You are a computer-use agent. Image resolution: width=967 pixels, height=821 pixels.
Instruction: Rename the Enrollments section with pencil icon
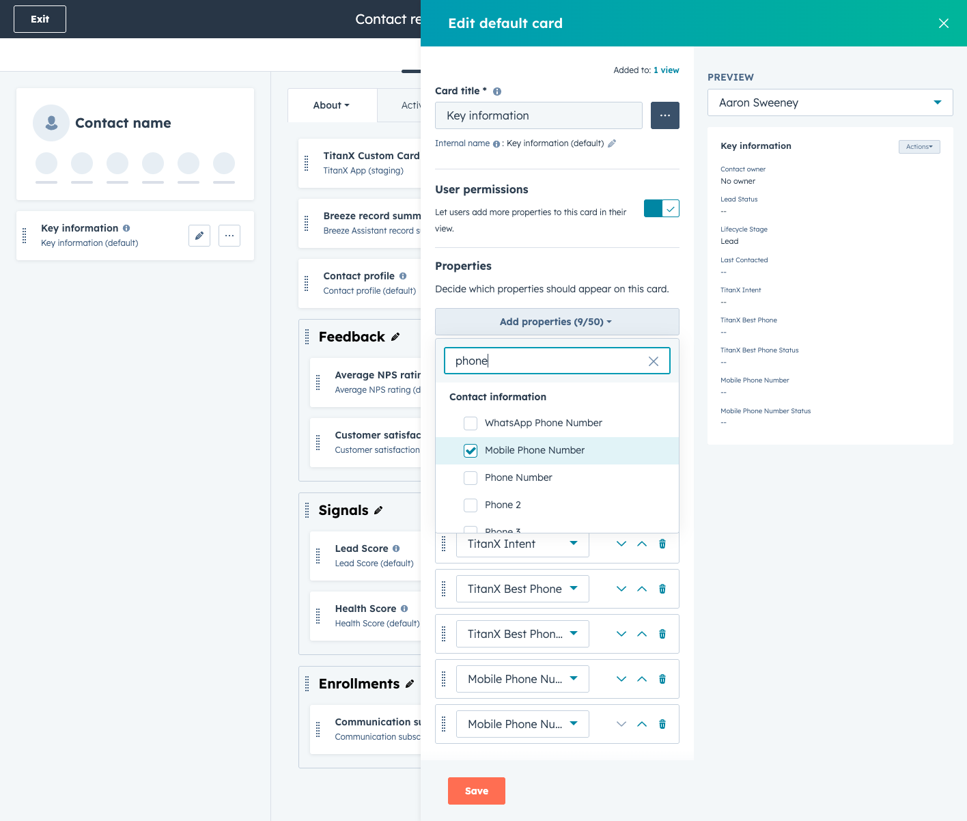(x=410, y=684)
